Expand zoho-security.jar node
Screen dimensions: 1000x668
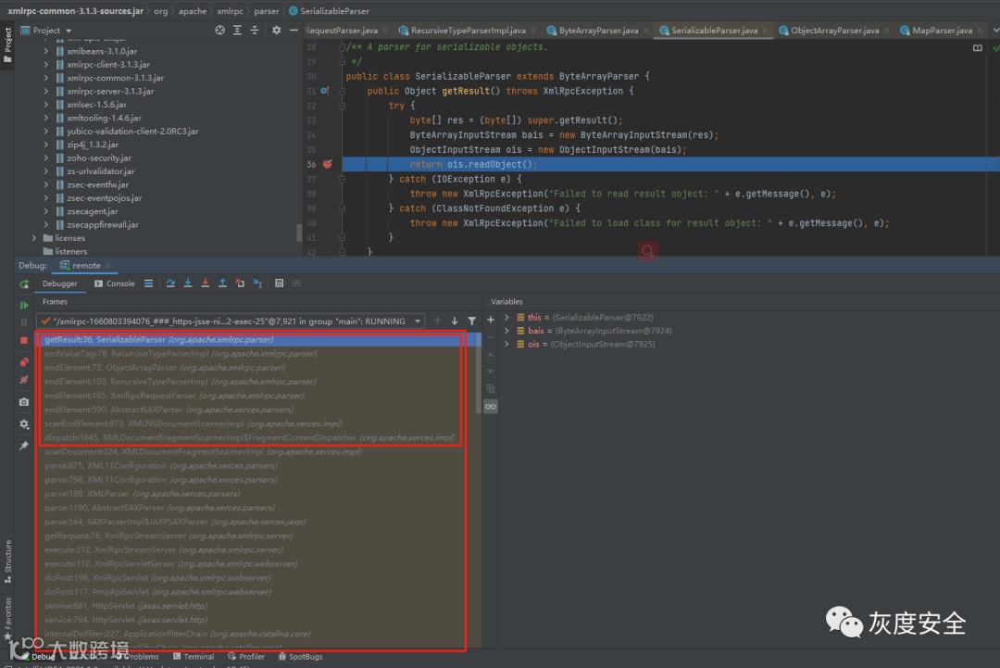46,158
